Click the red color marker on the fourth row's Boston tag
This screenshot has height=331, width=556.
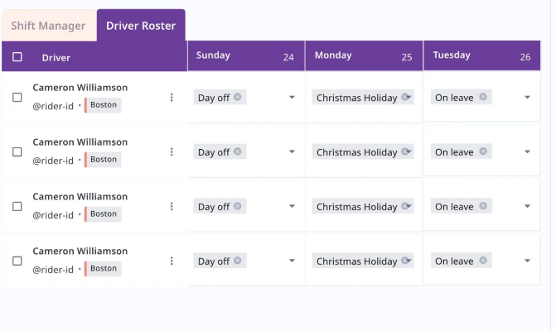[86, 268]
